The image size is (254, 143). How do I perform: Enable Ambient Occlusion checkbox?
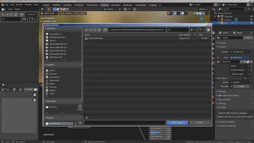(219, 95)
